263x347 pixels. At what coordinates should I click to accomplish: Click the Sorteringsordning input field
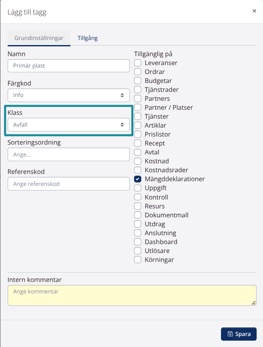(x=68, y=154)
